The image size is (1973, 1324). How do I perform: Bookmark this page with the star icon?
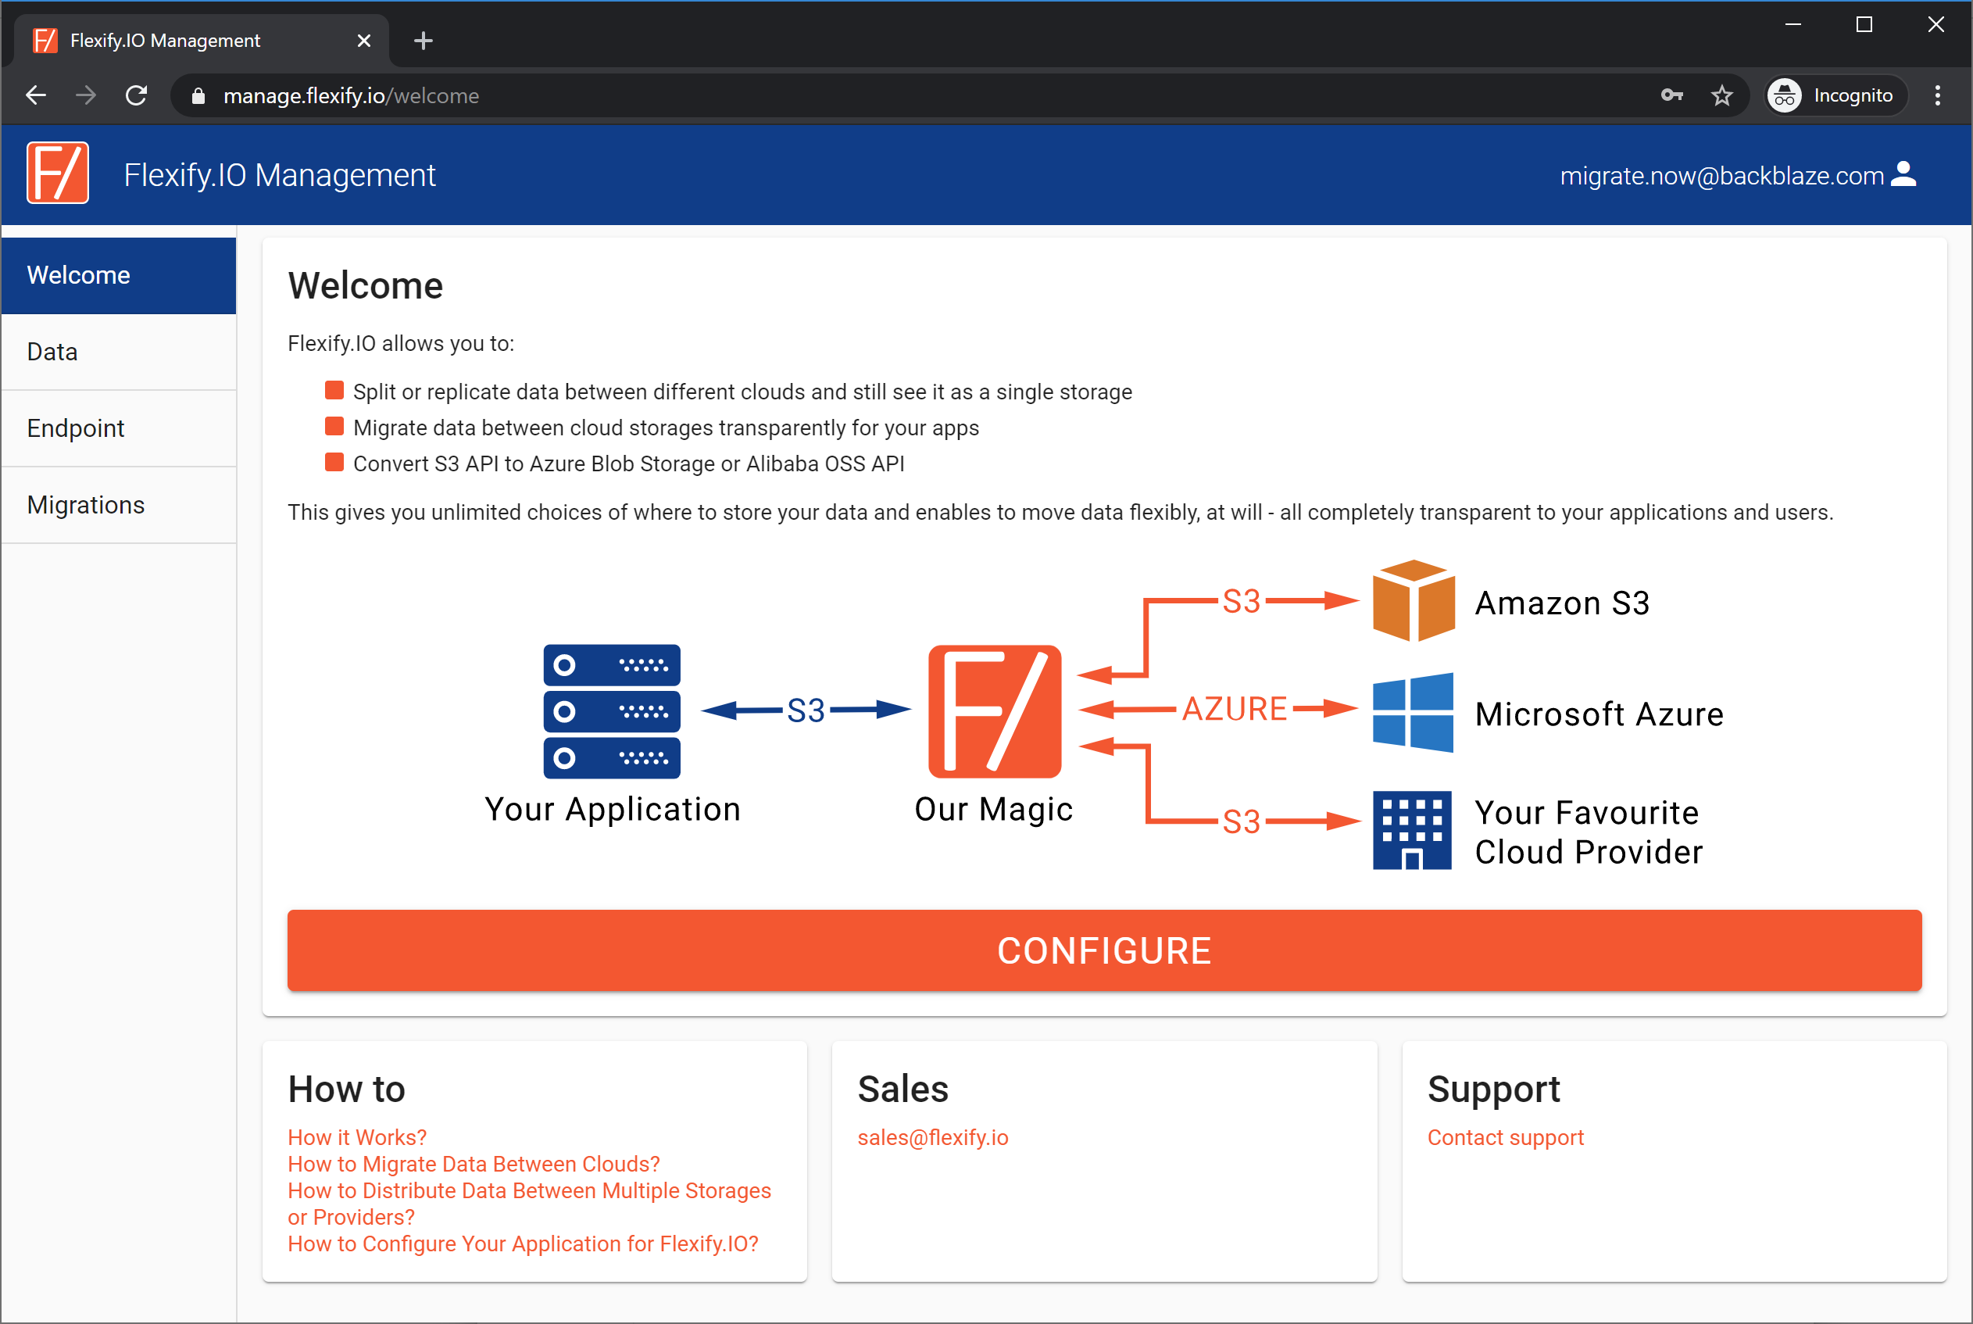tap(1721, 95)
